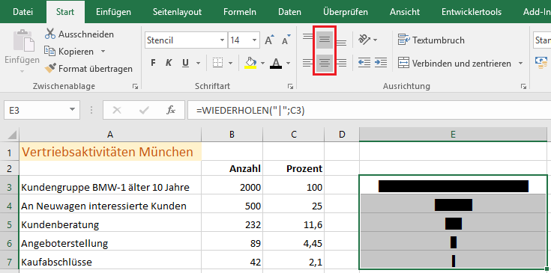
Task: Click the decrease indent icon
Action: [x=364, y=63]
